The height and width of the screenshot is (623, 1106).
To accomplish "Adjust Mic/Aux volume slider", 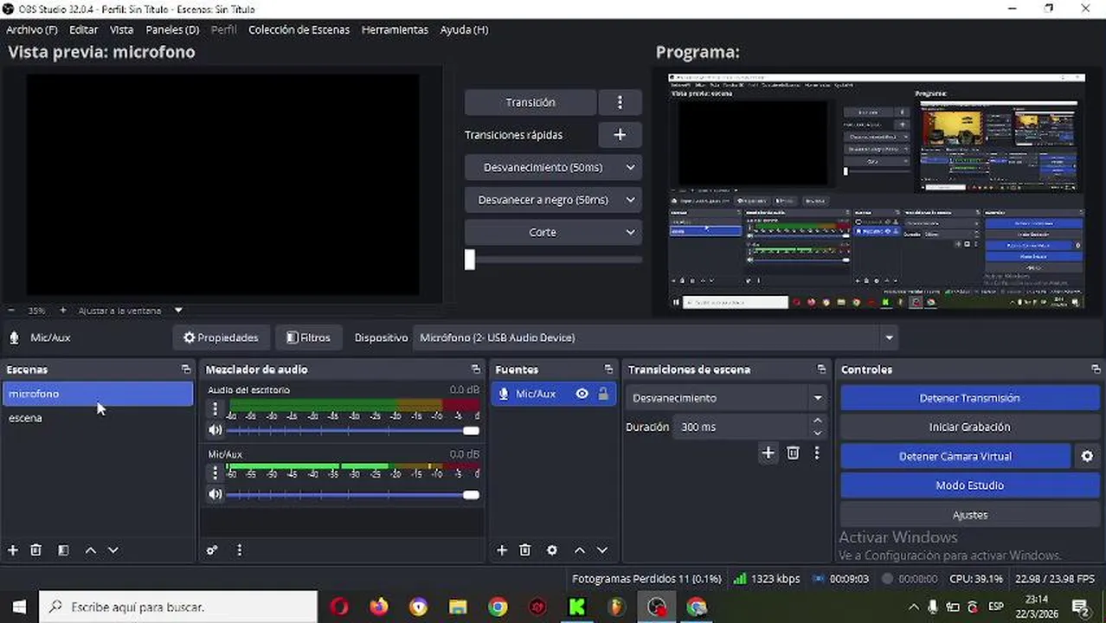I will coord(353,494).
